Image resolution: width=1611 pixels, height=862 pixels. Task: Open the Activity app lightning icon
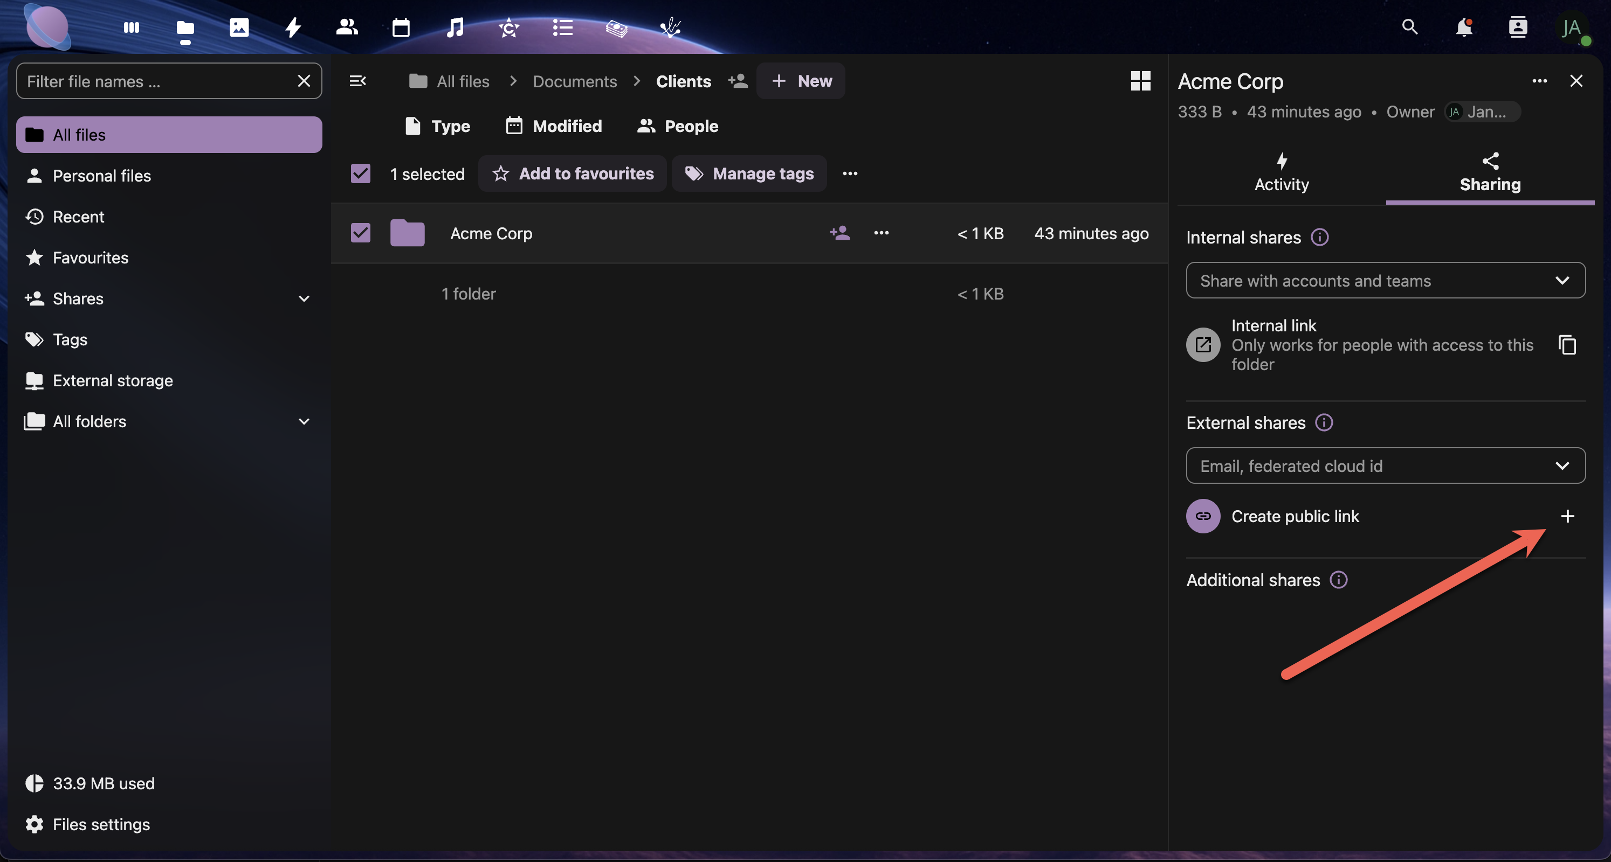click(x=293, y=27)
